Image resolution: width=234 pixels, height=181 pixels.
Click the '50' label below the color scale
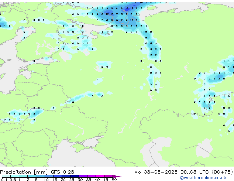point(114,180)
